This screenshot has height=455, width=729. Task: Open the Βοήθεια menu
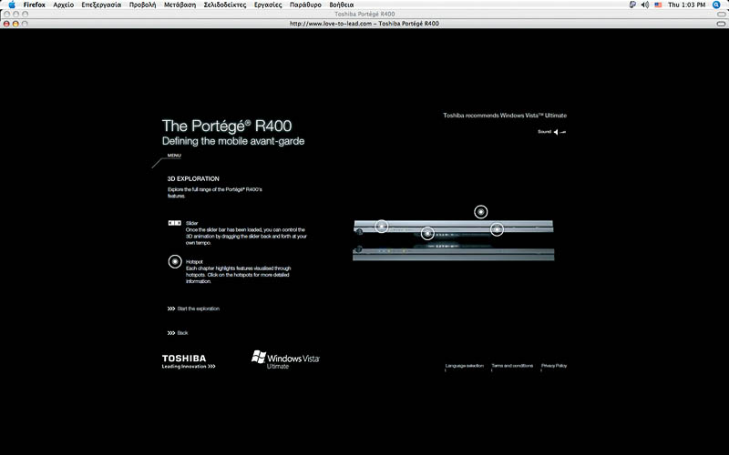point(342,5)
